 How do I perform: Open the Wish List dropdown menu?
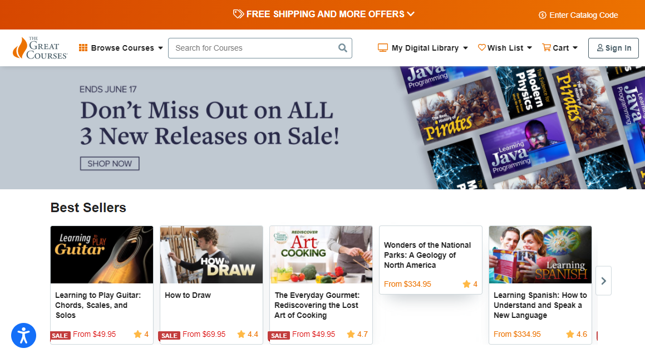(x=505, y=48)
